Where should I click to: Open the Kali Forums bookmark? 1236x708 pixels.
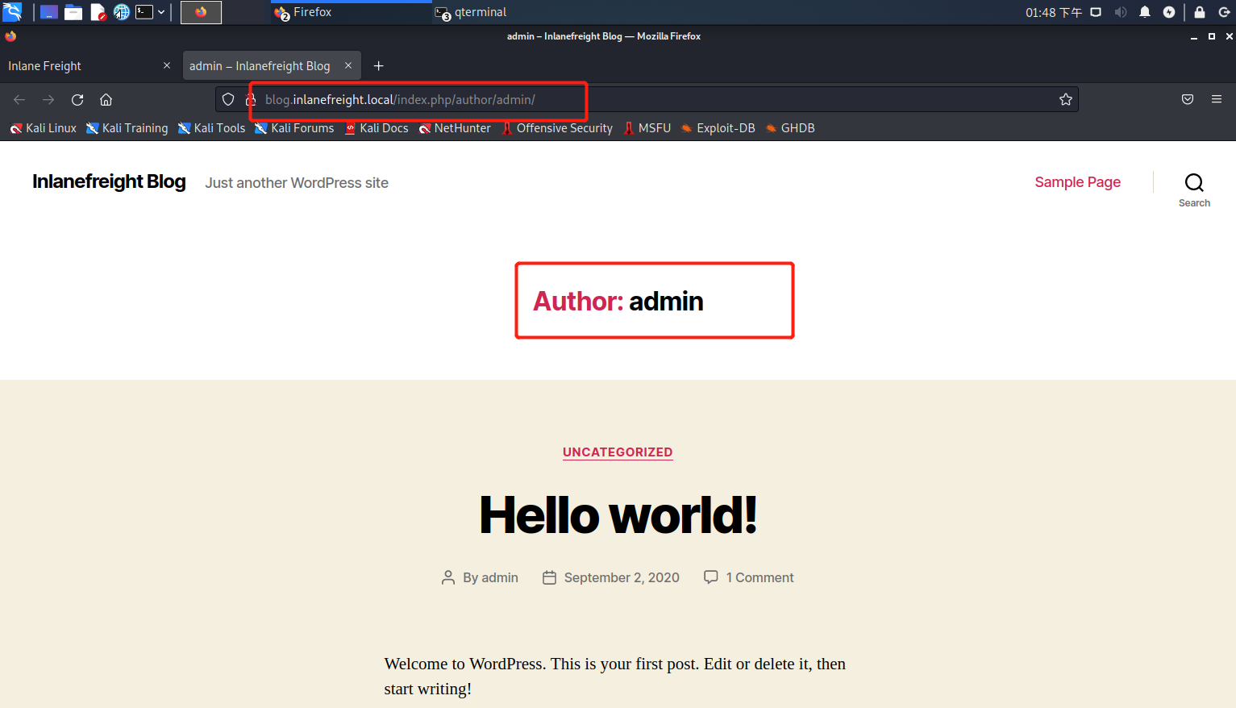pyautogui.click(x=294, y=128)
